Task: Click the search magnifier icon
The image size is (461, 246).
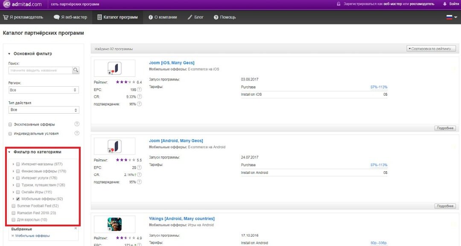Action: click(x=76, y=70)
